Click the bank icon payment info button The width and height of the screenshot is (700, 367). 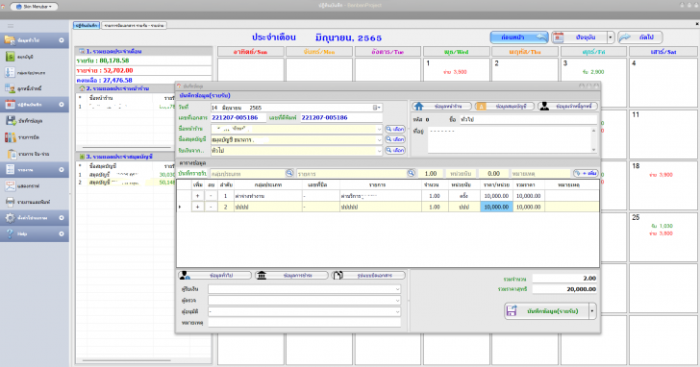click(291, 275)
